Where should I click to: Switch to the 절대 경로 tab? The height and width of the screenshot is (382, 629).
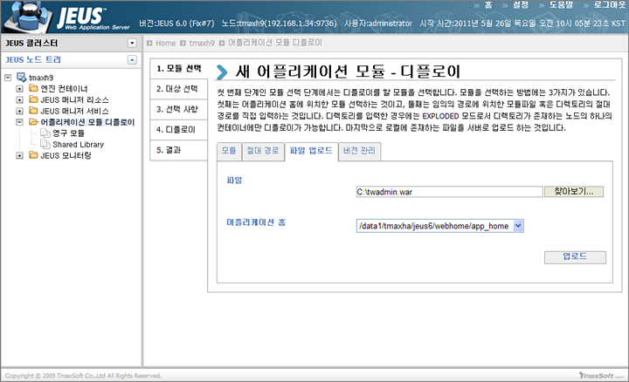pyautogui.click(x=263, y=151)
